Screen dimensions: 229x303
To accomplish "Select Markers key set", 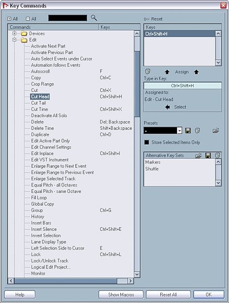I will [153, 162].
